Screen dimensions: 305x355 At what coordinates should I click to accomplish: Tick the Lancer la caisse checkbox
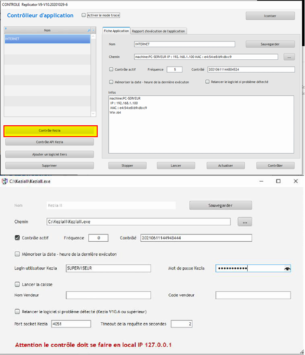(18, 284)
